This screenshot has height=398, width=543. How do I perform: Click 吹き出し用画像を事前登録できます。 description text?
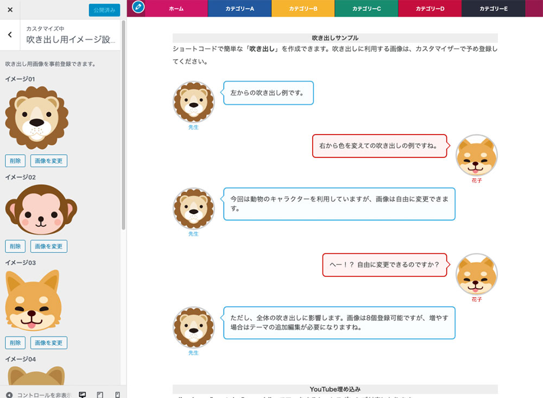(50, 64)
